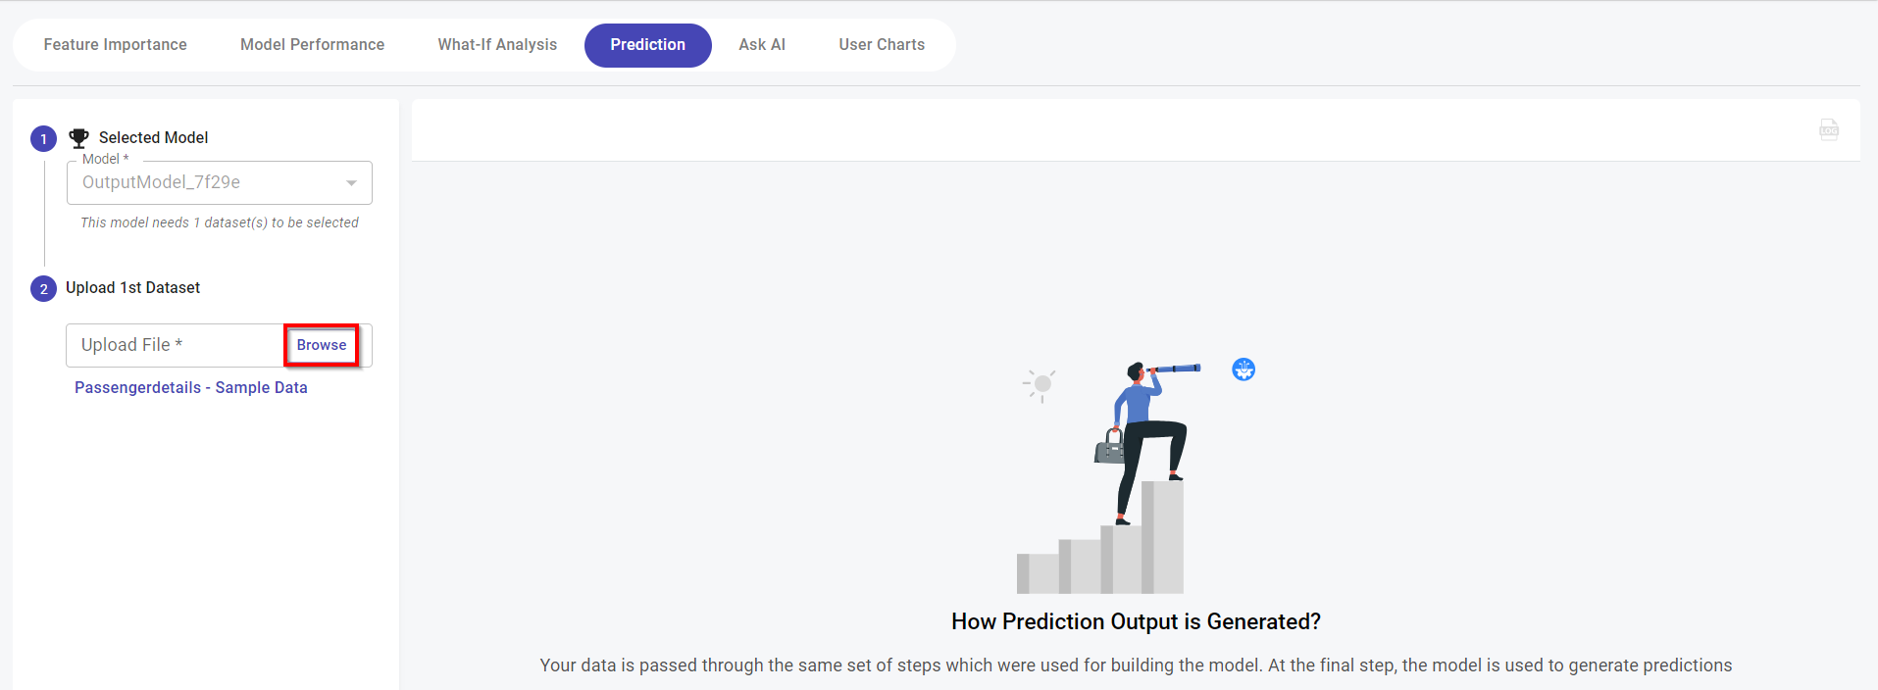View the User Charts tab
This screenshot has width=1878, height=690.
point(881,45)
